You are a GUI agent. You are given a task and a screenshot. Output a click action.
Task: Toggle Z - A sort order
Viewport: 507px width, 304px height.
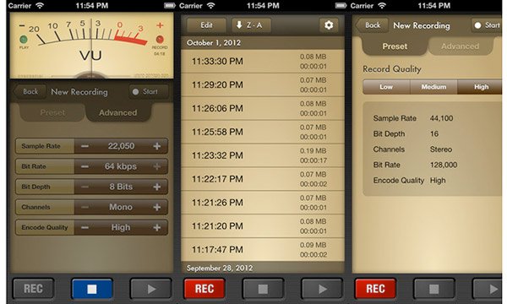click(x=251, y=25)
